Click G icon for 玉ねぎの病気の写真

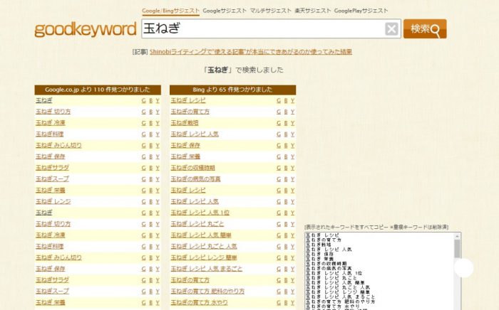[x=279, y=179]
